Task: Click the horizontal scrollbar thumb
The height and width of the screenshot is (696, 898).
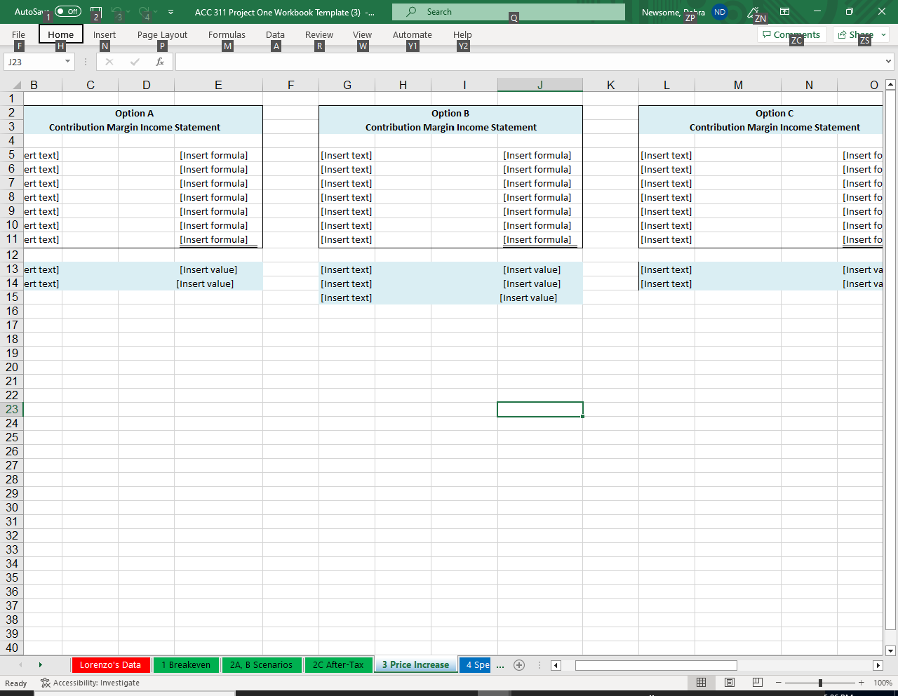Action: pyautogui.click(x=656, y=665)
